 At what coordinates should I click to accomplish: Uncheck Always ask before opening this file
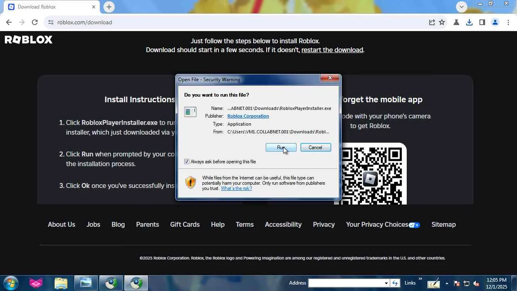[x=187, y=162]
